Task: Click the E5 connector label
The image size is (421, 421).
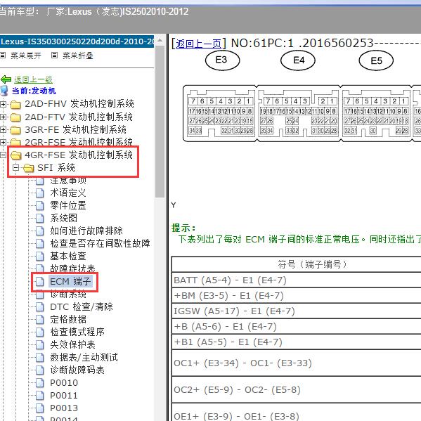Action: click(x=376, y=61)
